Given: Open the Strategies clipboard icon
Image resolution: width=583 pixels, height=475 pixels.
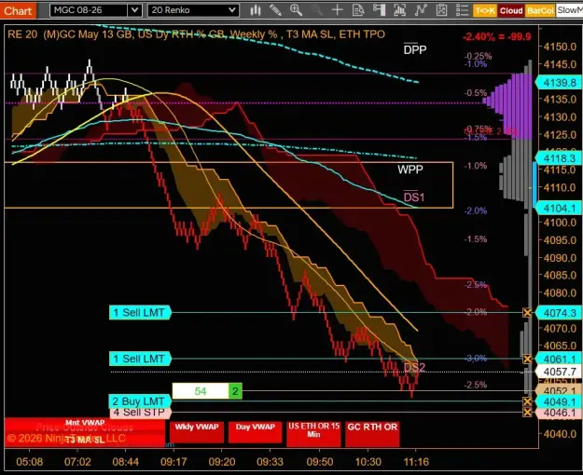Looking at the screenshot, I should [x=441, y=10].
